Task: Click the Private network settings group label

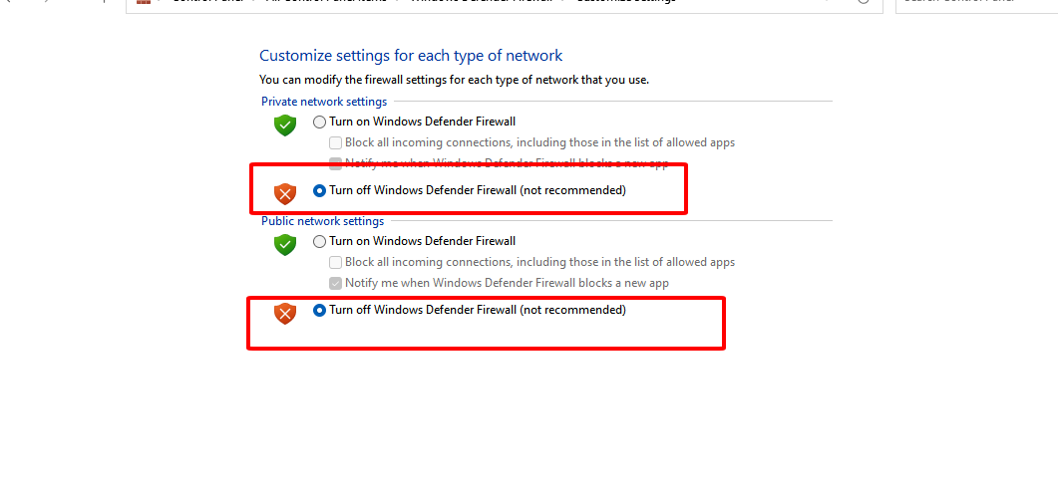Action: click(x=324, y=102)
